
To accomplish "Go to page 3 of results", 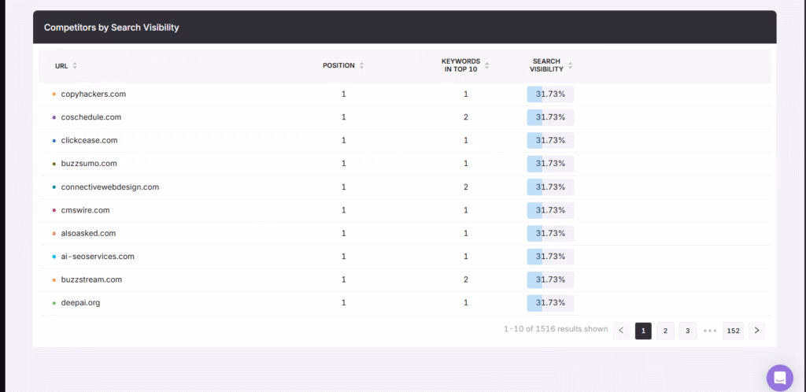I will [687, 331].
